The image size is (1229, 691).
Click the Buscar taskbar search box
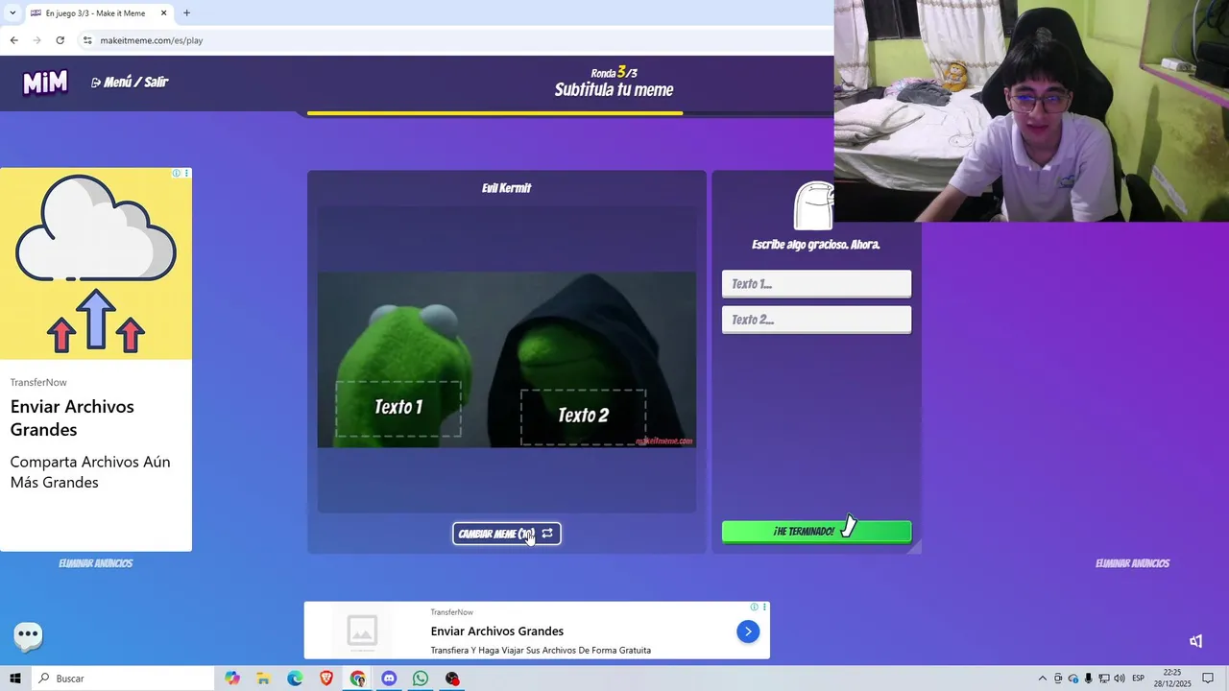tap(123, 679)
